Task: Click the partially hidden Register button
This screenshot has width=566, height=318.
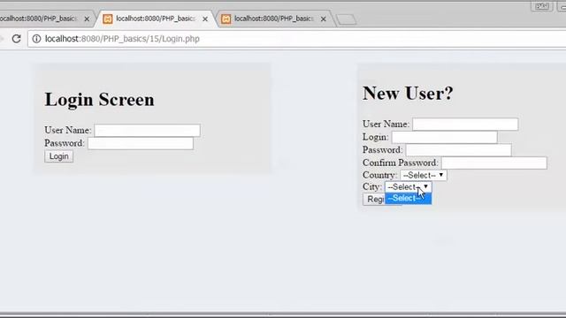Action: click(x=374, y=200)
